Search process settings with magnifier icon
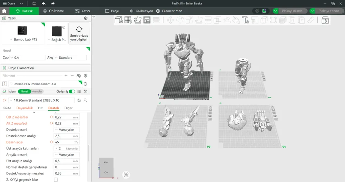This screenshot has height=182, width=345. (x=85, y=100)
